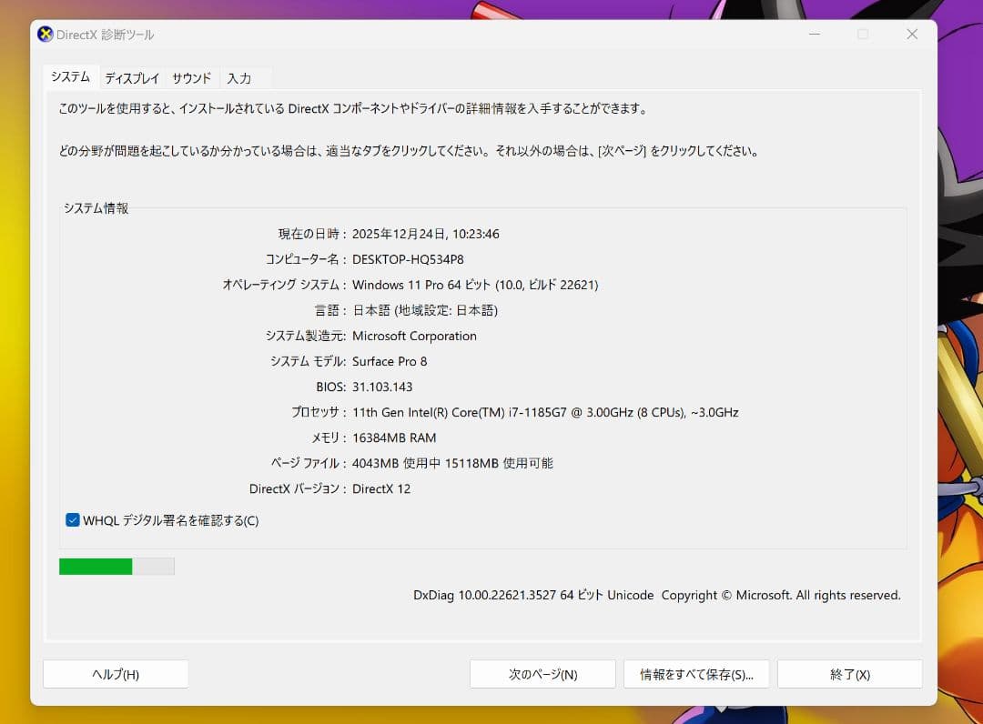Viewport: 983px width, 724px height.
Task: Click the メモリ RAM value text
Action: 395,437
